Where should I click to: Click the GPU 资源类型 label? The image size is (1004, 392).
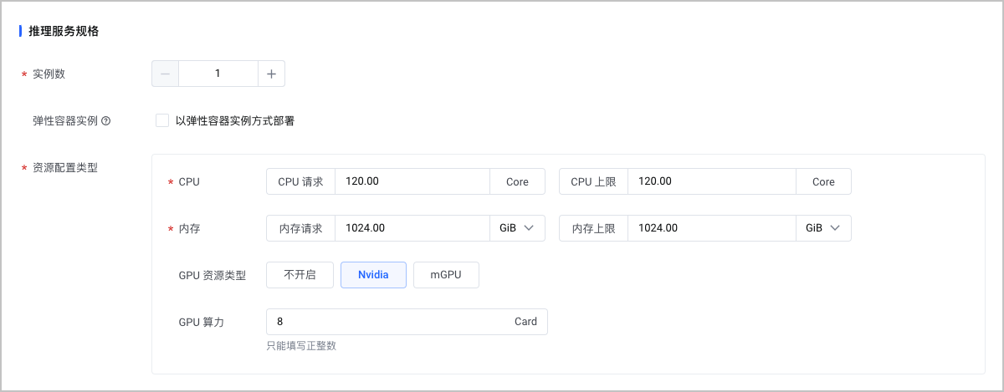(x=213, y=275)
